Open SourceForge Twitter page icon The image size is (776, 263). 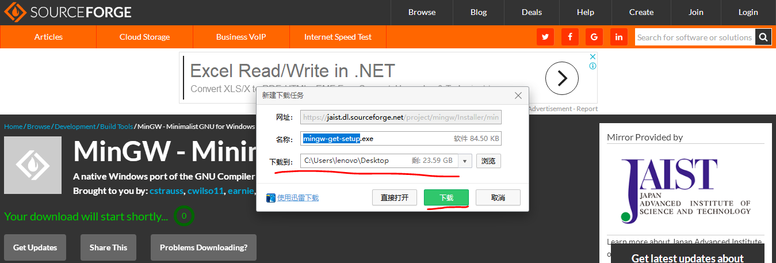pos(545,37)
